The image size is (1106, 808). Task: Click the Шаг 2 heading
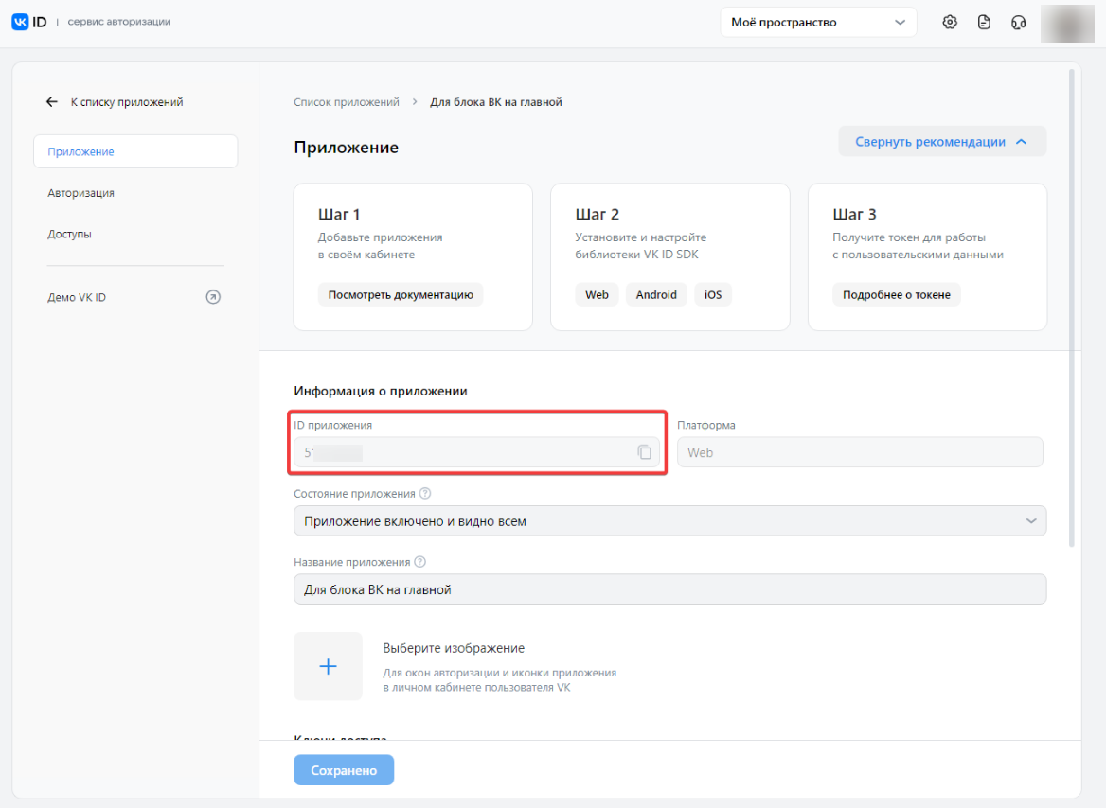pos(598,215)
